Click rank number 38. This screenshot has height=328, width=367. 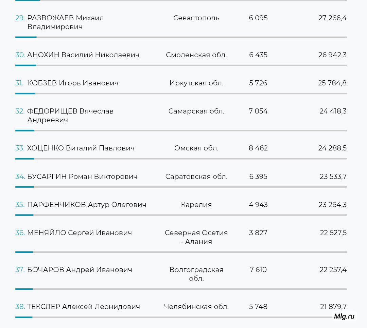pos(20,307)
